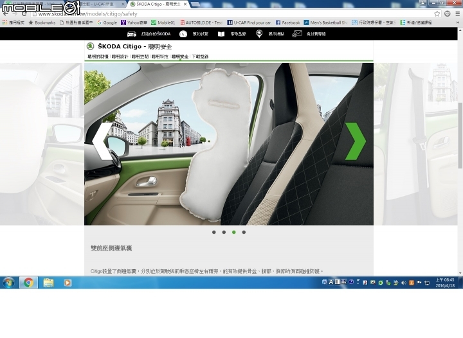Viewport: 463px width, 338px height.
Task: Click the address bar URL field
Action: [230, 13]
